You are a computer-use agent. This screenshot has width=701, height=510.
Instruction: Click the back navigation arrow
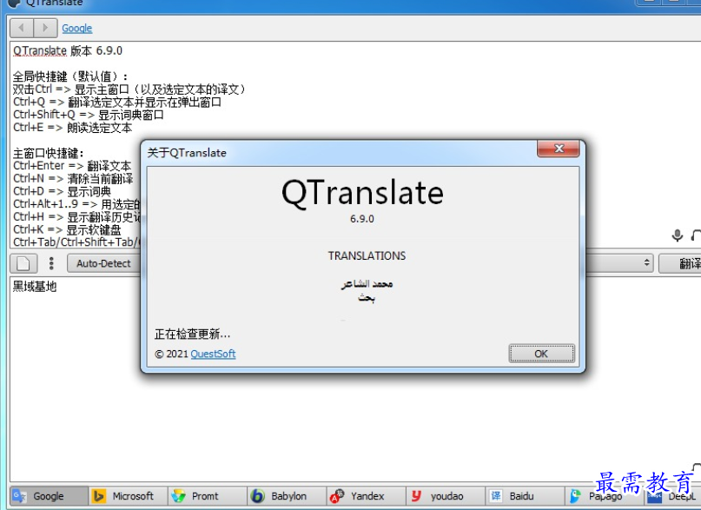(22, 28)
